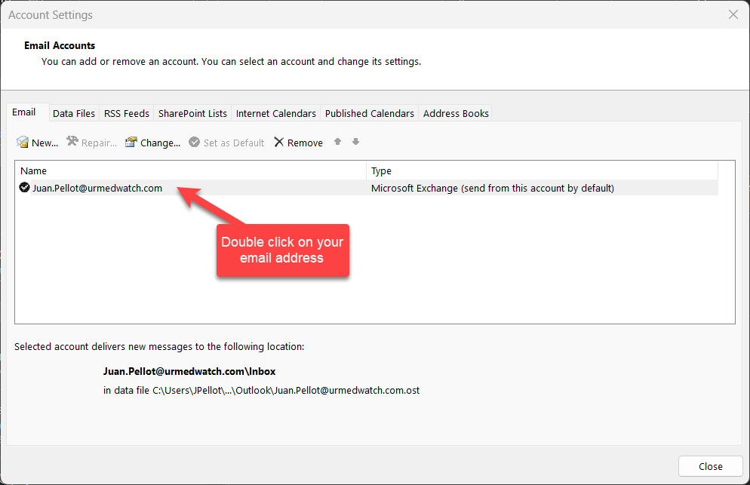Click the Set as Default checkmark icon
750x485 pixels.
tap(195, 143)
